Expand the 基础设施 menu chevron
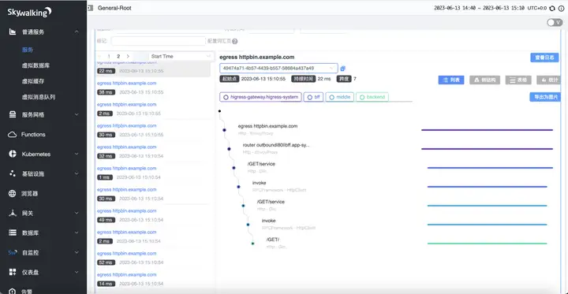The height and width of the screenshot is (294, 568). point(77,173)
